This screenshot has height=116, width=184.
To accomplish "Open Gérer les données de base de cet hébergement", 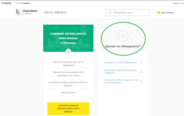I will click(x=68, y=64).
